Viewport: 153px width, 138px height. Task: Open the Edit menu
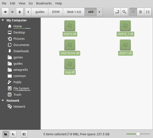[x=13, y=3]
